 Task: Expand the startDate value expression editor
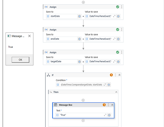point(114,16)
